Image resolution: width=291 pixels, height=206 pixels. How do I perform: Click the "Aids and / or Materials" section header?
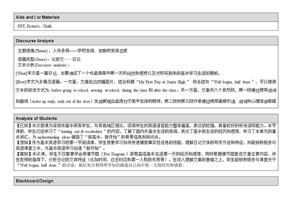point(37,17)
